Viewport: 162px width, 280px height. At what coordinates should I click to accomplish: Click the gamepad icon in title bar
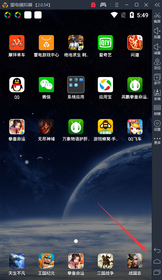click(103, 5)
